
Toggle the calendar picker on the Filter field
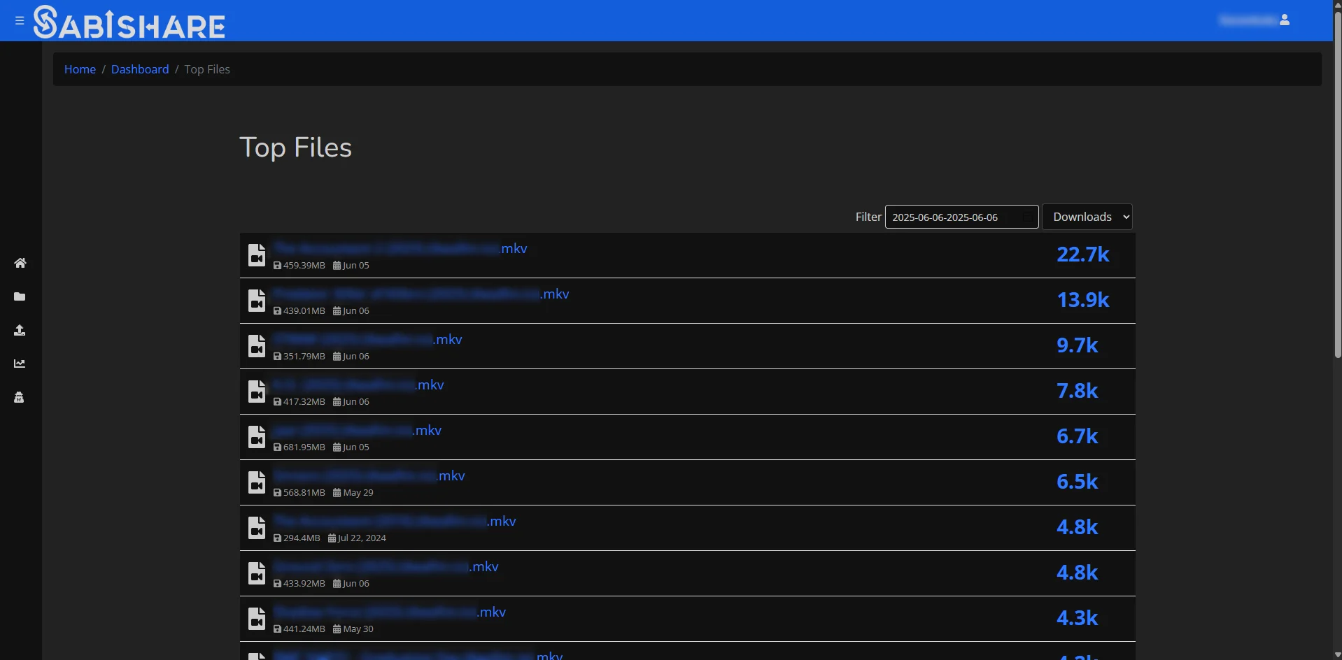tap(1027, 217)
